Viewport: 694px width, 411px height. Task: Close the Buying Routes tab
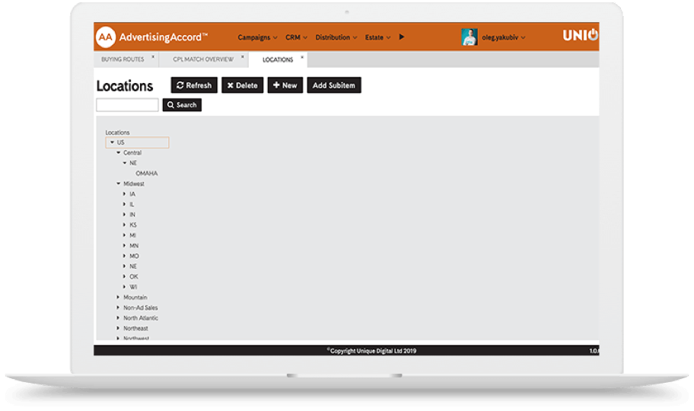click(153, 56)
